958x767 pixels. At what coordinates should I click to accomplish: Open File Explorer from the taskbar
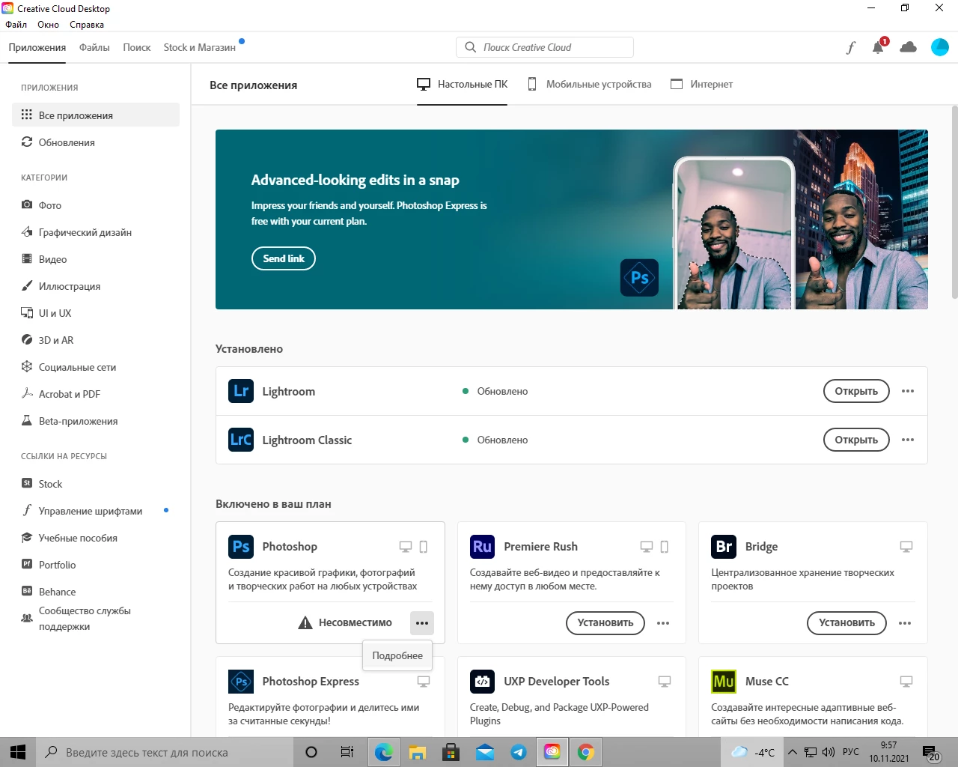point(417,752)
